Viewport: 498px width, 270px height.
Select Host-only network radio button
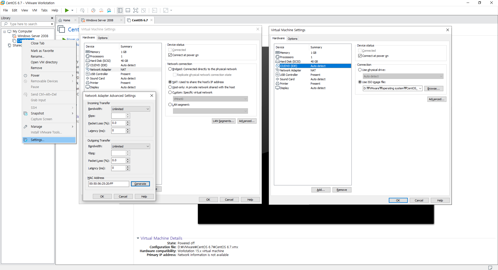(x=170, y=87)
